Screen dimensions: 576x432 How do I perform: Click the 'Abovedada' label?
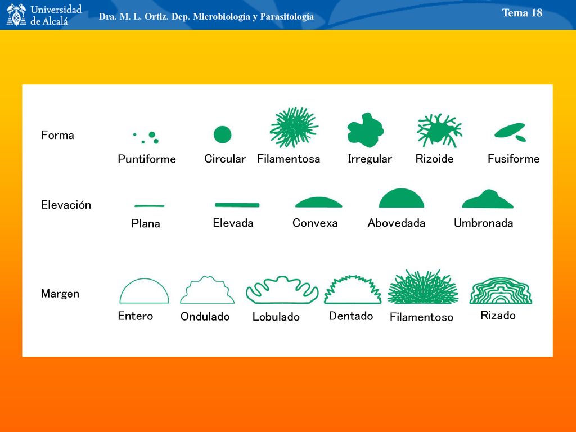(397, 223)
